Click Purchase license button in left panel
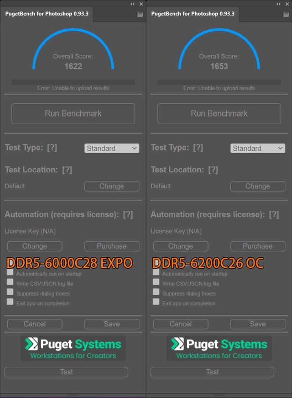The width and height of the screenshot is (292, 398). [112, 246]
